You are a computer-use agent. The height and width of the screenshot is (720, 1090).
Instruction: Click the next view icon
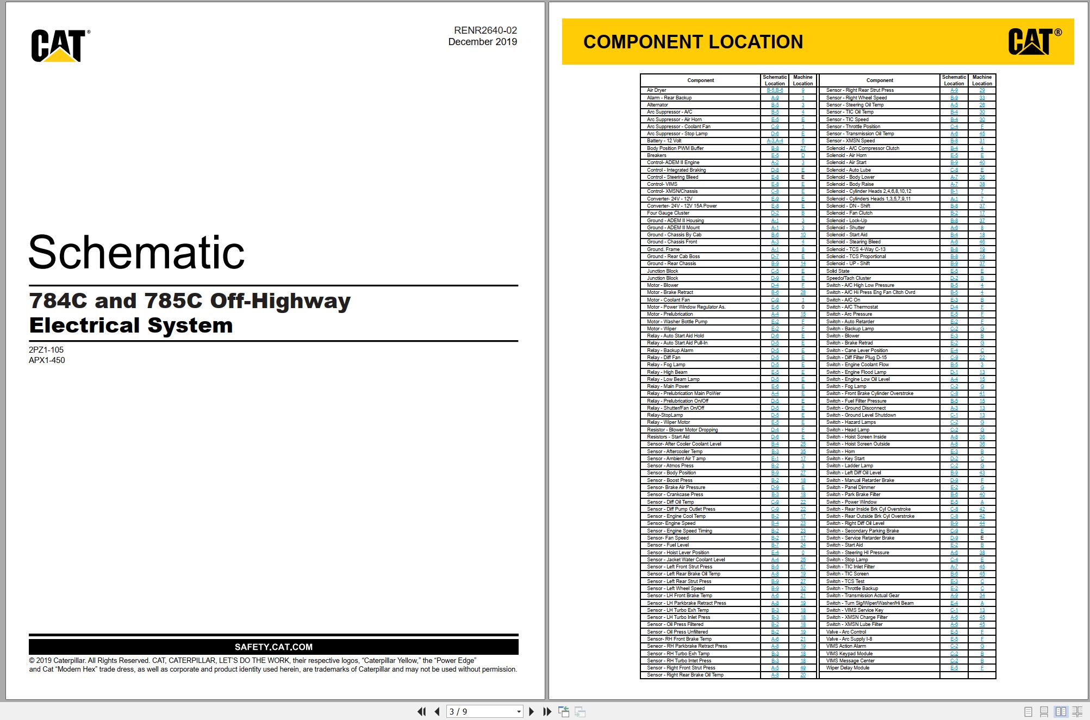(x=580, y=711)
